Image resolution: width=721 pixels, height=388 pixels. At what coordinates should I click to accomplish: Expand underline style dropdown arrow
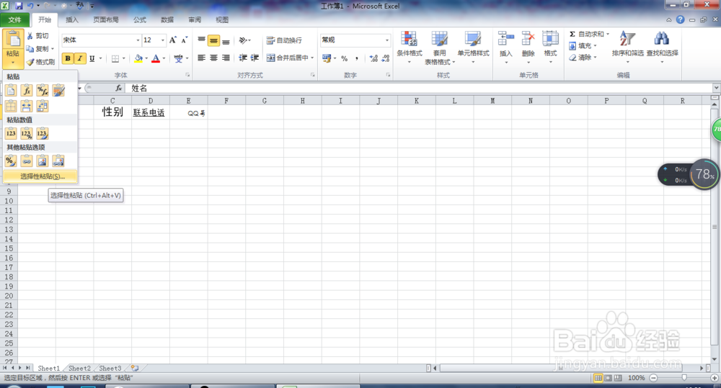(100, 58)
